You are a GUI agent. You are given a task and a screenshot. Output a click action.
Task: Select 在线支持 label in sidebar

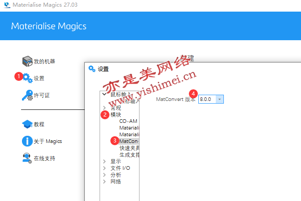[44, 159]
